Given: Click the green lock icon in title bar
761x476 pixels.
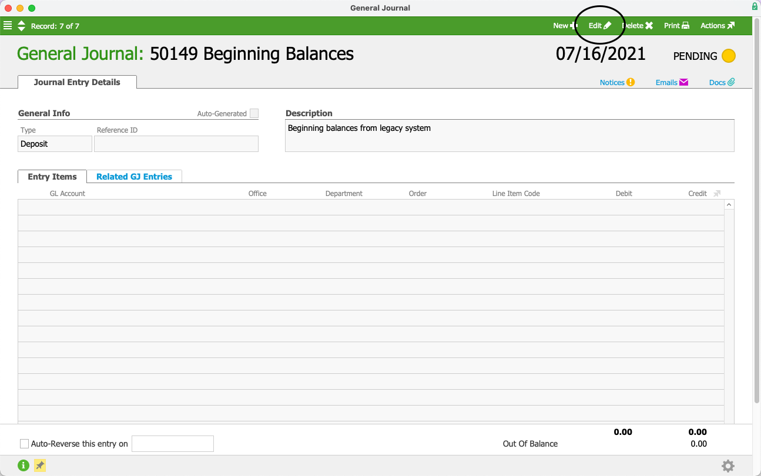Looking at the screenshot, I should click(x=755, y=6).
